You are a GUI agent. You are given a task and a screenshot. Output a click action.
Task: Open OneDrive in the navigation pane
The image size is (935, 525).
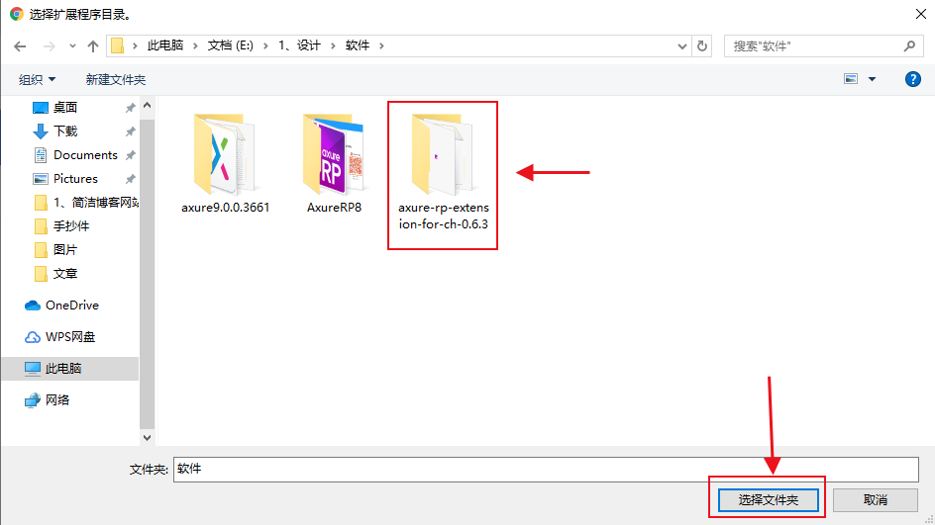(71, 306)
